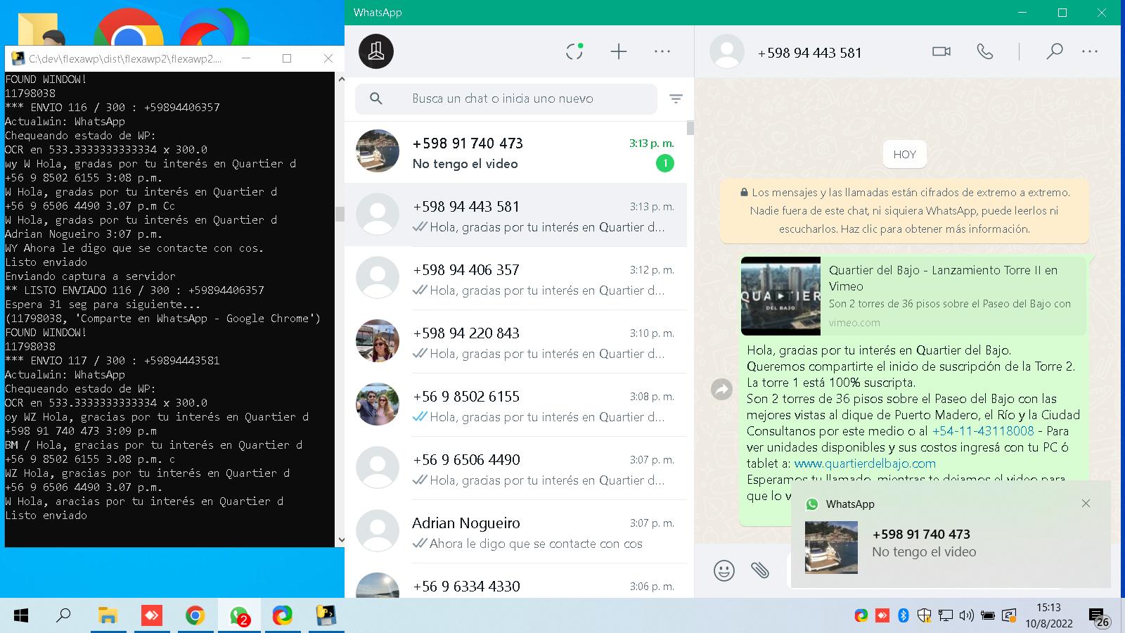The width and height of the screenshot is (1125, 633).
Task: Forward the message with the arrow icon
Action: coord(722,389)
